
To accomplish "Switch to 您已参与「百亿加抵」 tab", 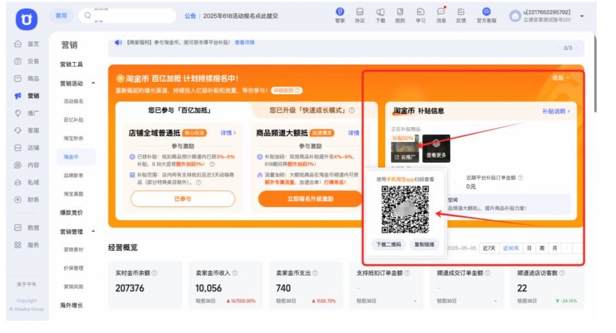I will [x=179, y=110].
